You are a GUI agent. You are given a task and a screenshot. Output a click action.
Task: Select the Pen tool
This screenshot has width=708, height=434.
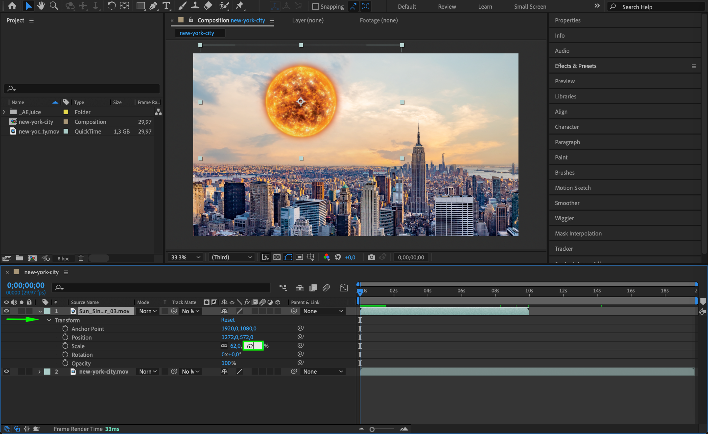tap(153, 6)
